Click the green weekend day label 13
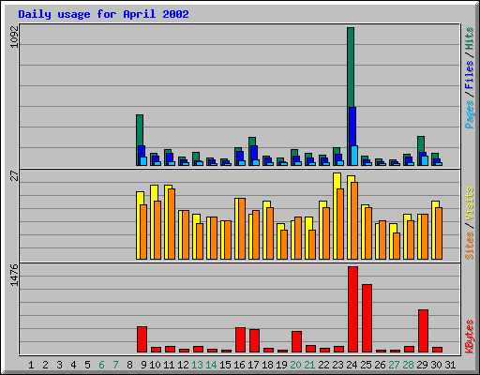The width and height of the screenshot is (480, 375). (x=197, y=365)
